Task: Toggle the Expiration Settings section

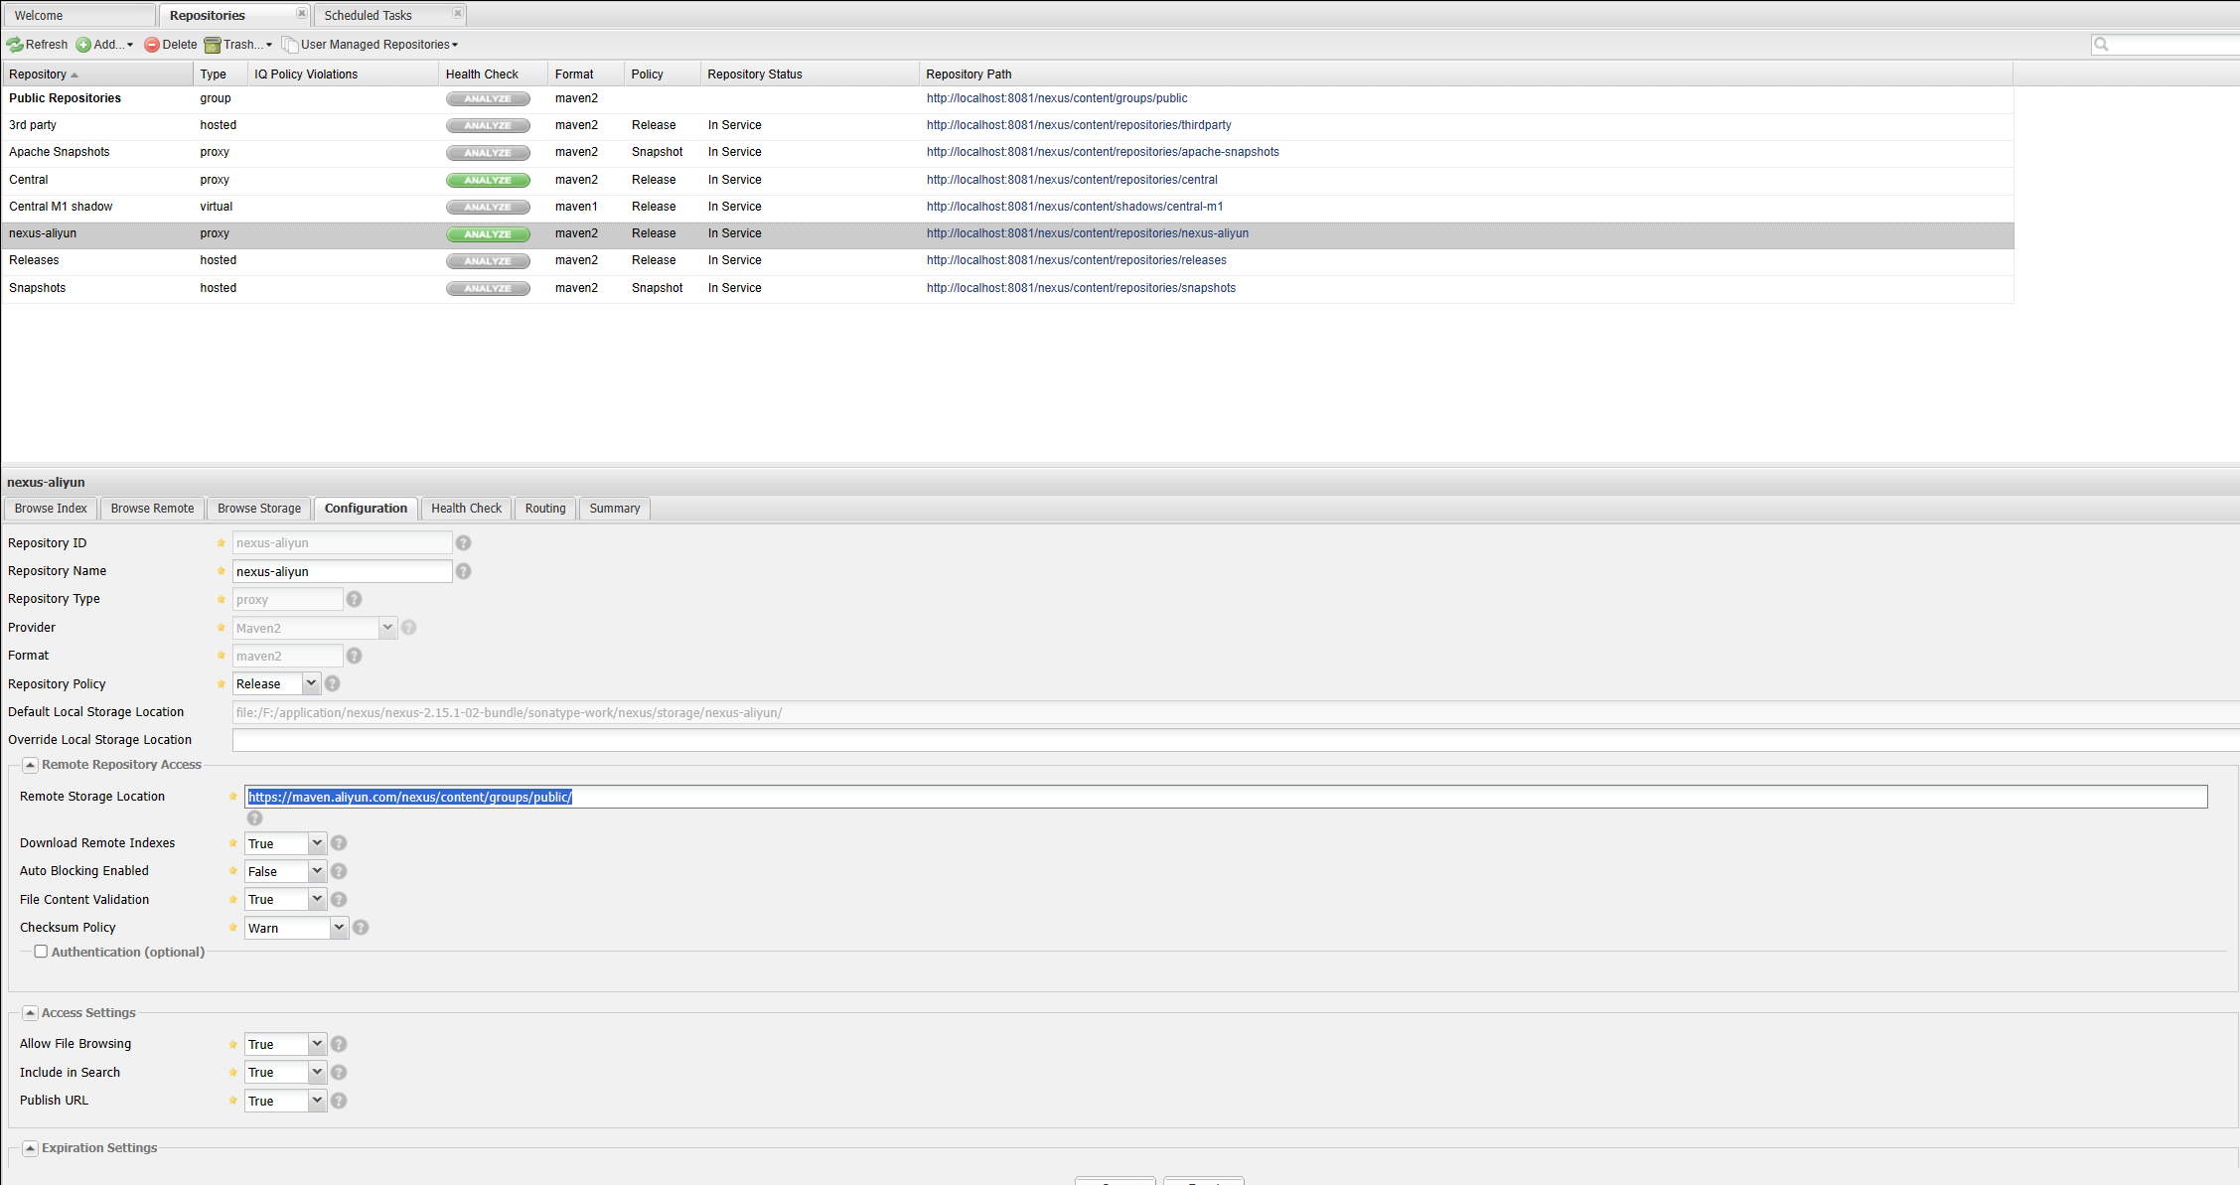Action: tap(30, 1148)
